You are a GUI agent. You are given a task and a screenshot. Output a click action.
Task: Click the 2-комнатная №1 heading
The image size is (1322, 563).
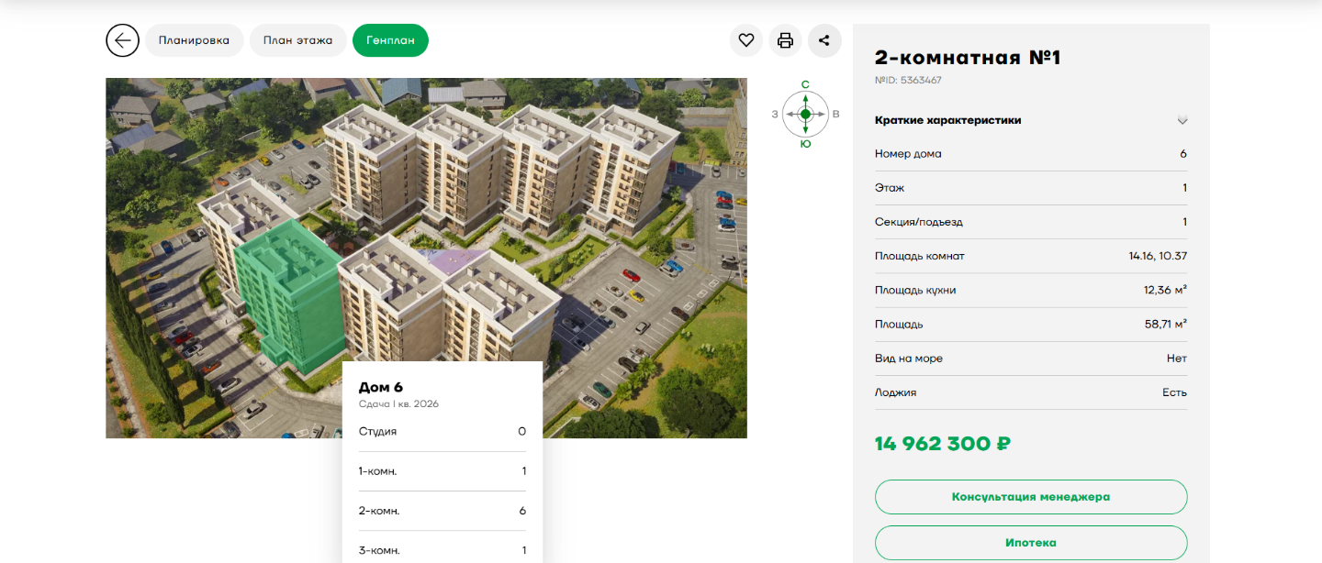968,58
